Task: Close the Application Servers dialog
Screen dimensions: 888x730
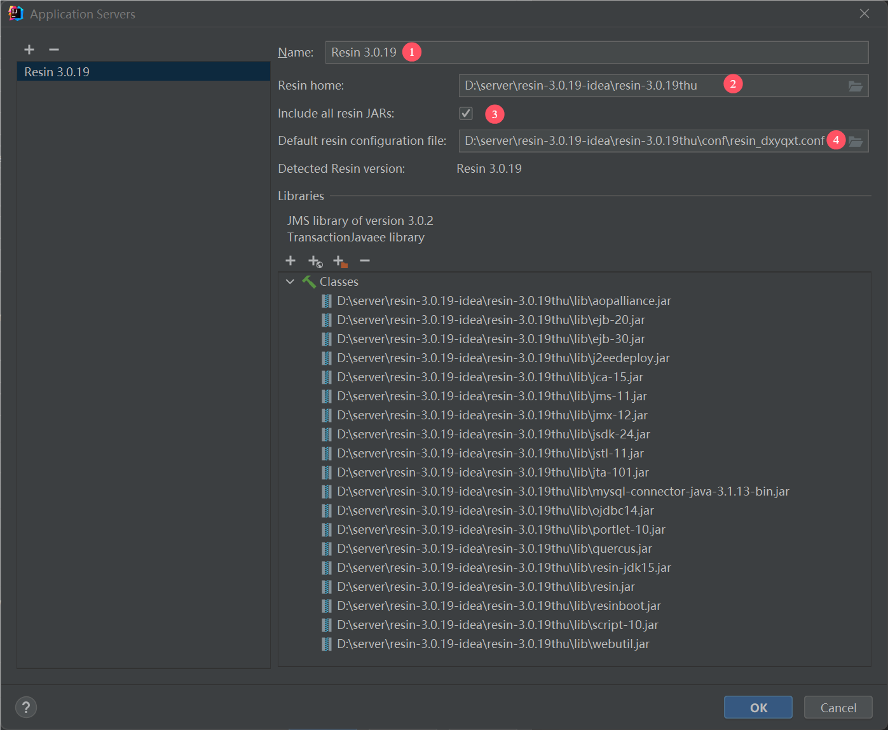Action: point(864,13)
